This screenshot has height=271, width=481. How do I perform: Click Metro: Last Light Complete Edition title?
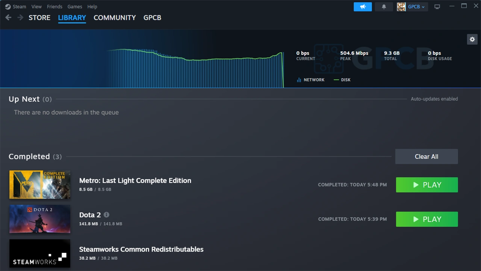click(x=135, y=180)
